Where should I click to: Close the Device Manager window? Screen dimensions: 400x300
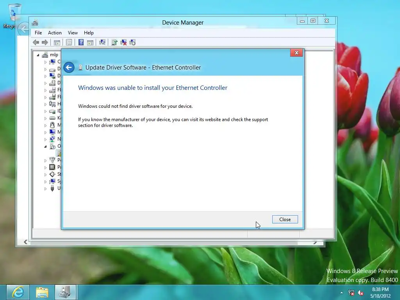click(327, 21)
